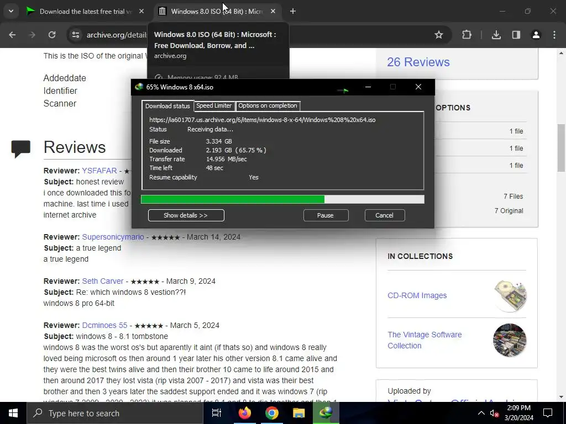Screen dimensions: 566x424
Task: Click the 7 Original files entry
Action: (x=509, y=211)
